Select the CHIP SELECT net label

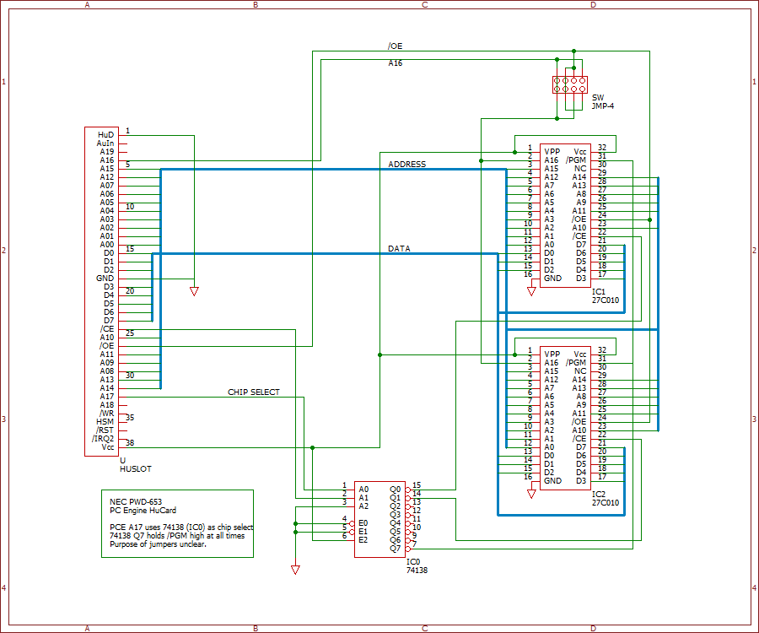254,392
